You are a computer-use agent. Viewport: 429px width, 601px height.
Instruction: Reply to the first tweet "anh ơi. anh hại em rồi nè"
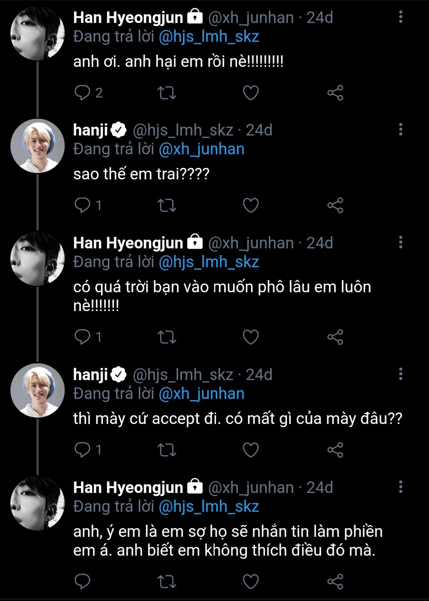click(x=82, y=93)
